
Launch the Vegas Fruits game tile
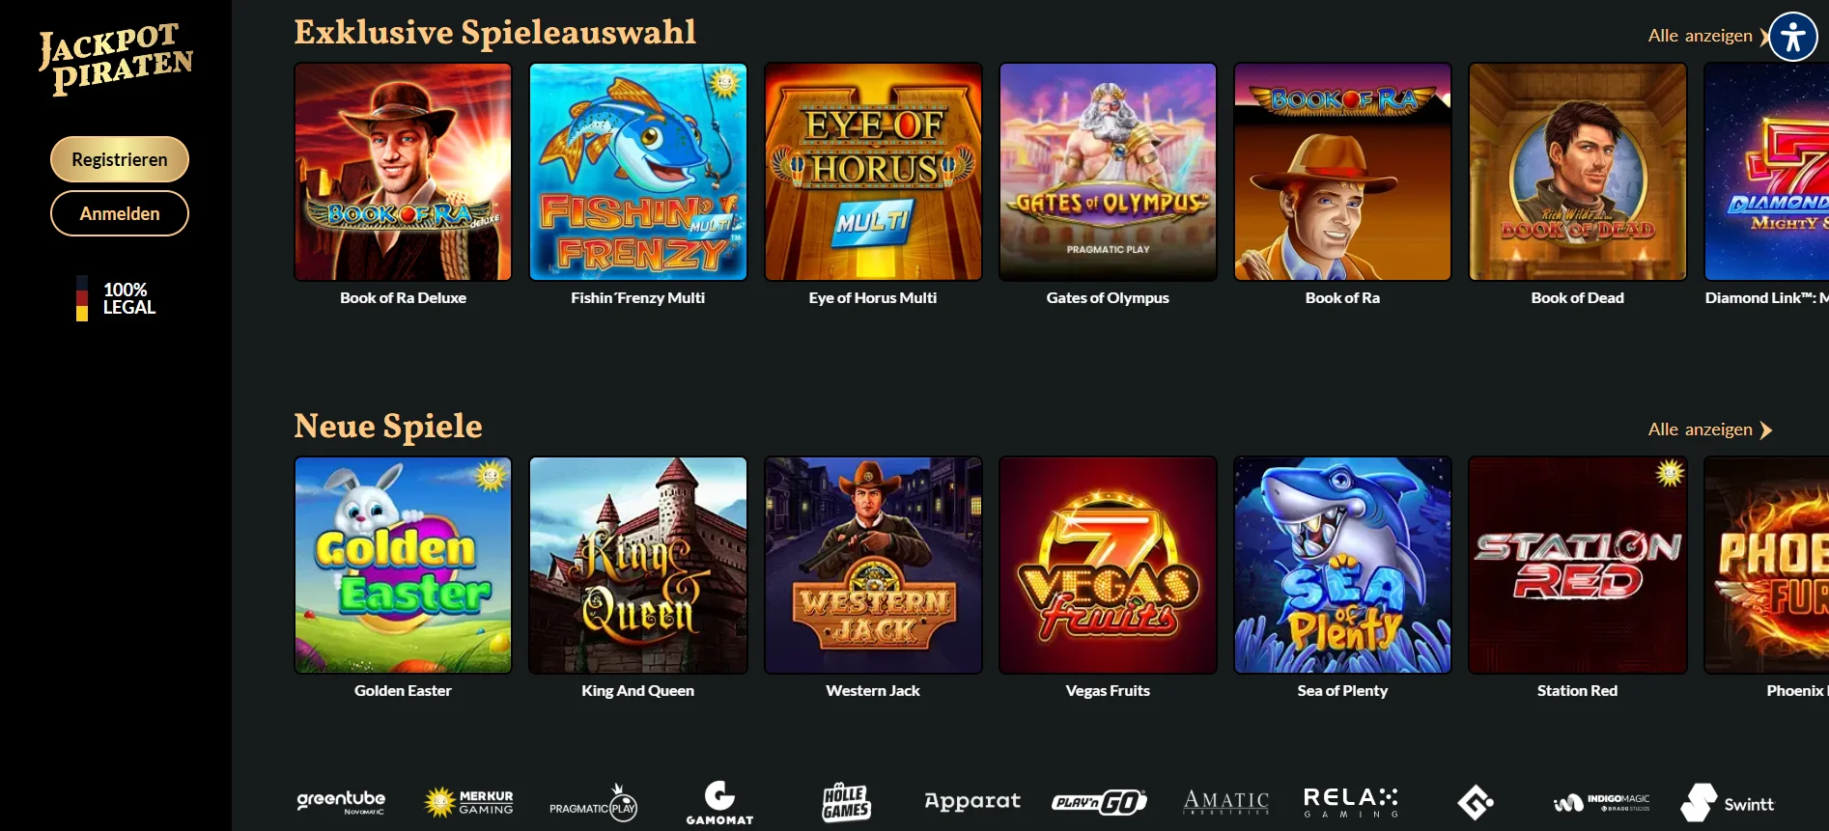[x=1108, y=565]
